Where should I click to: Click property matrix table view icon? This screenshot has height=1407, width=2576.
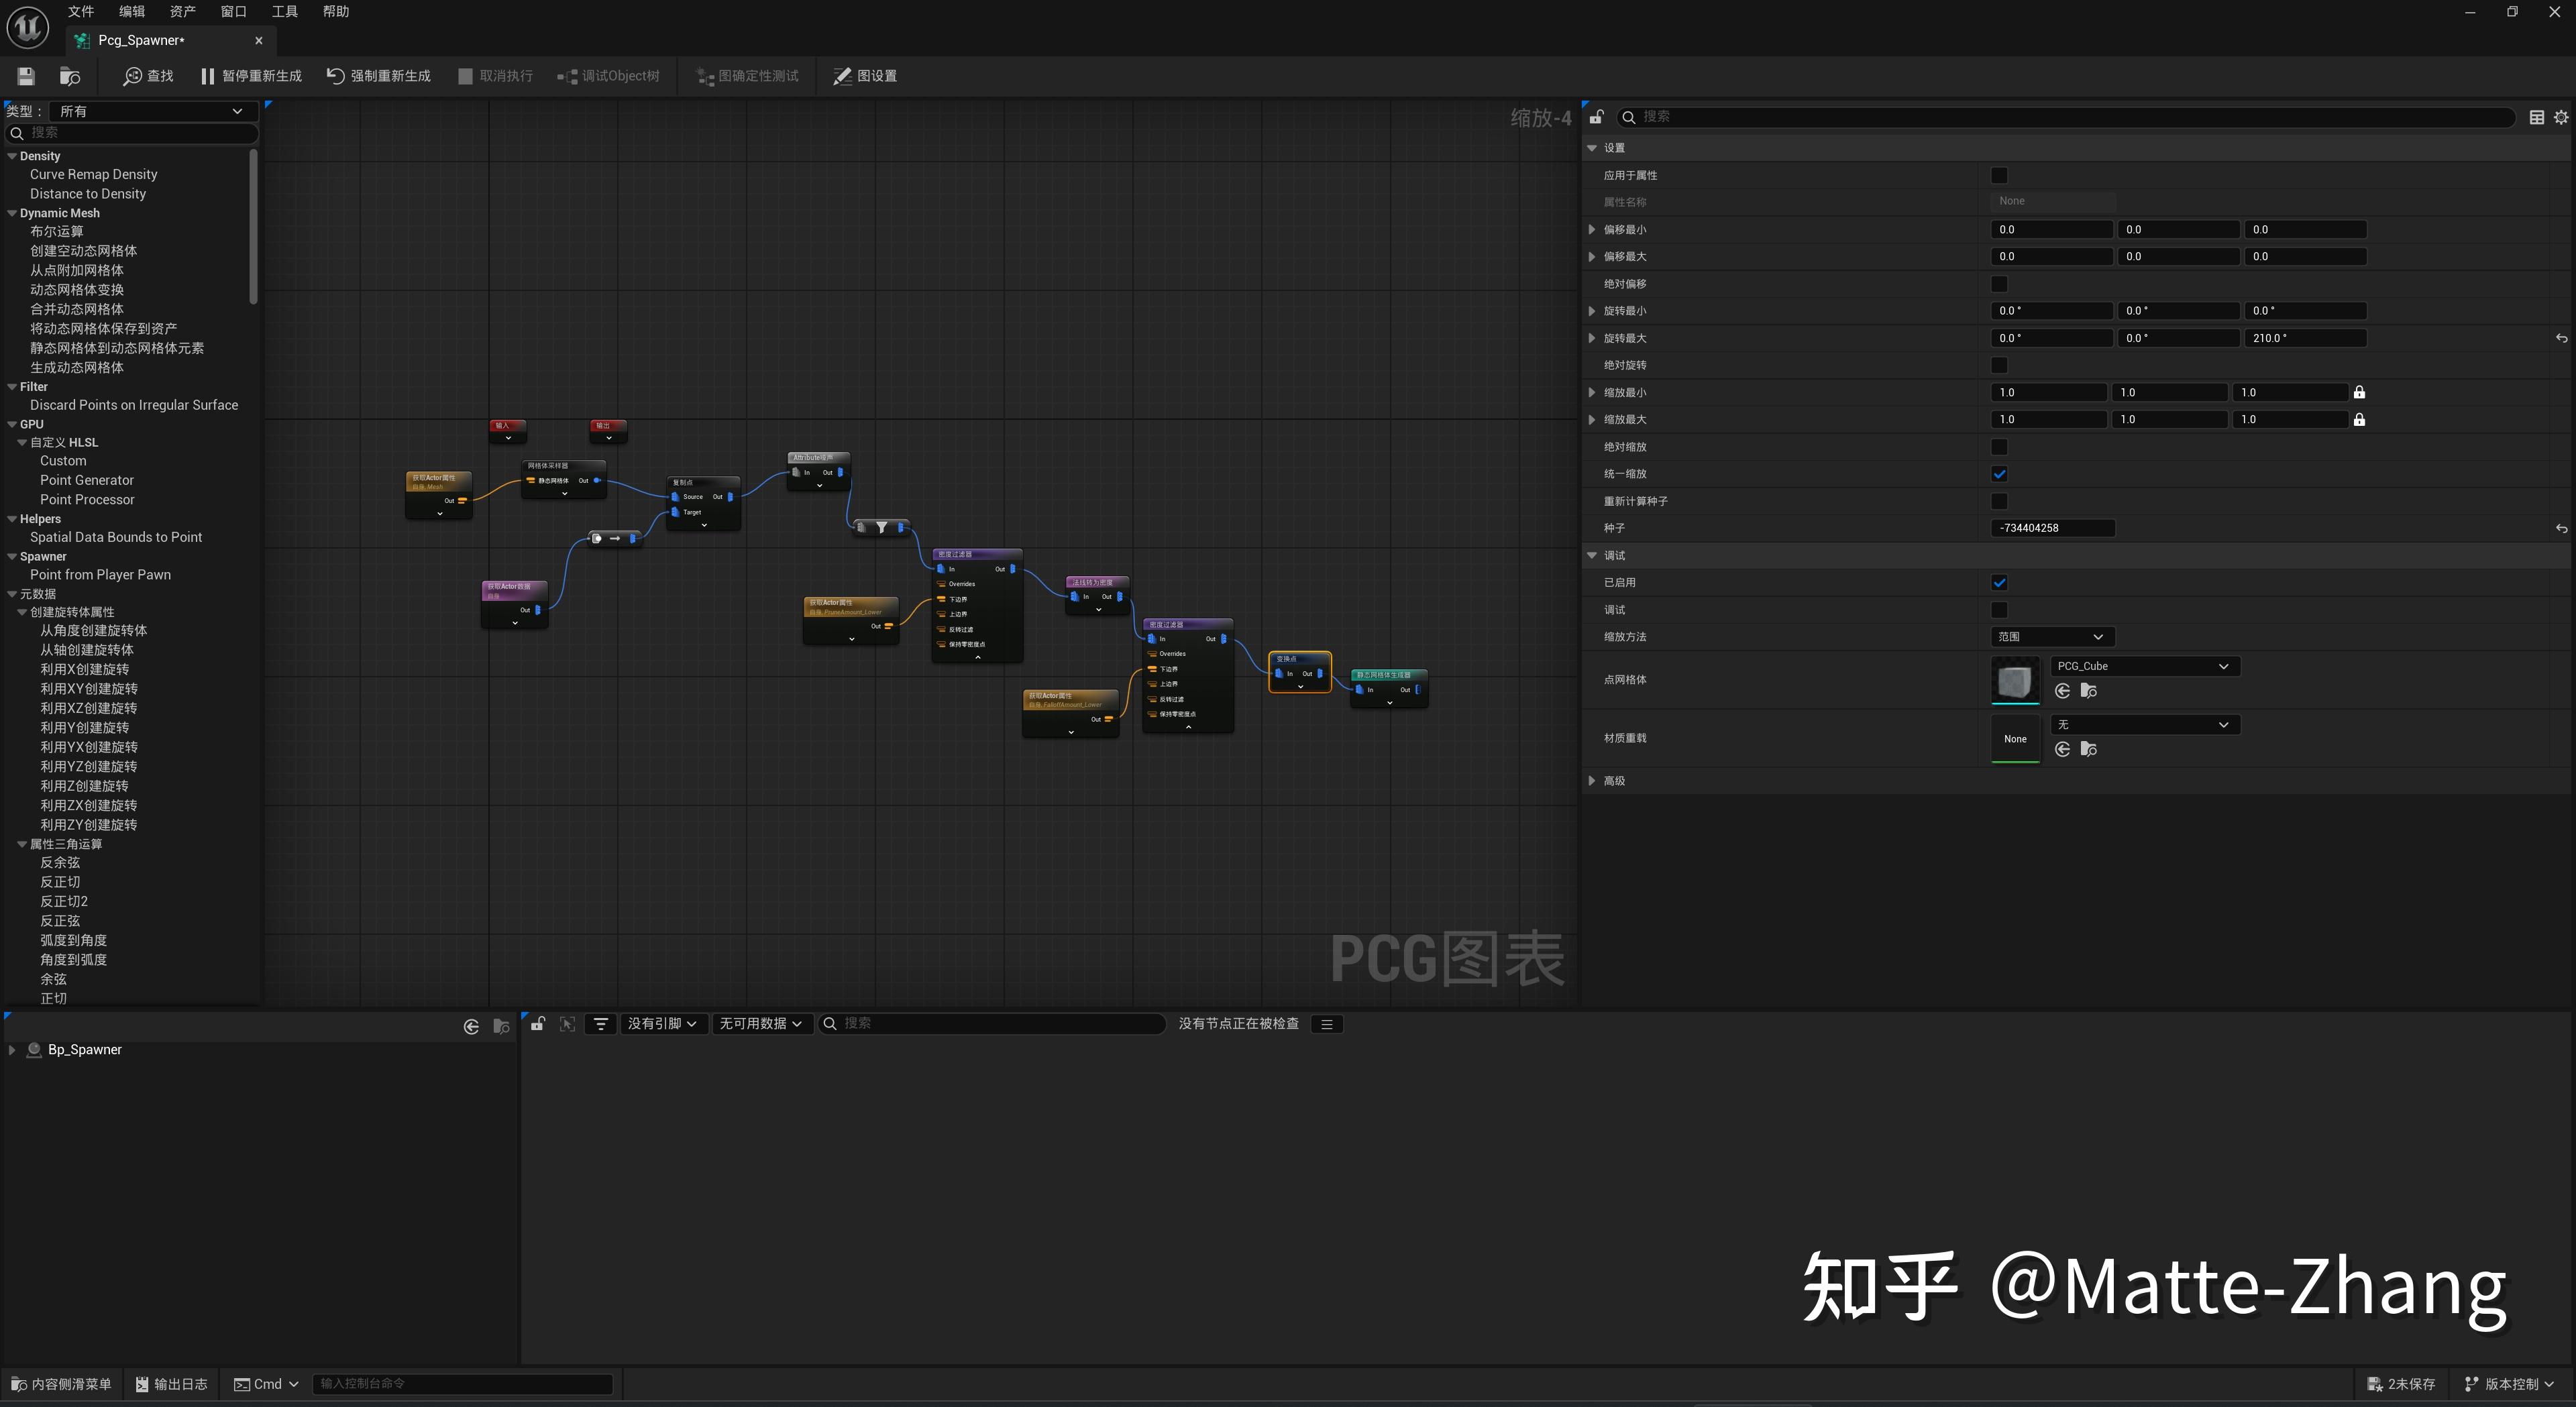pyautogui.click(x=2537, y=117)
